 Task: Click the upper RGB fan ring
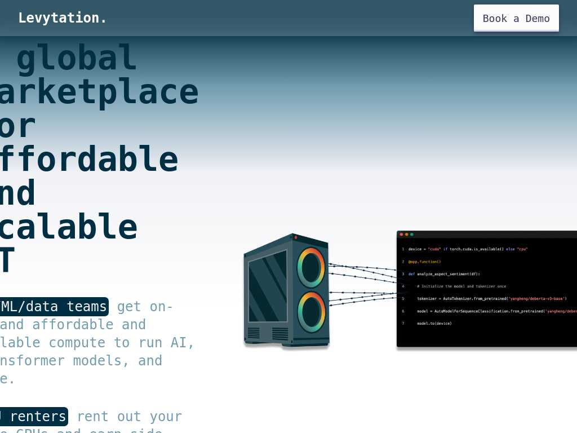[311, 267]
